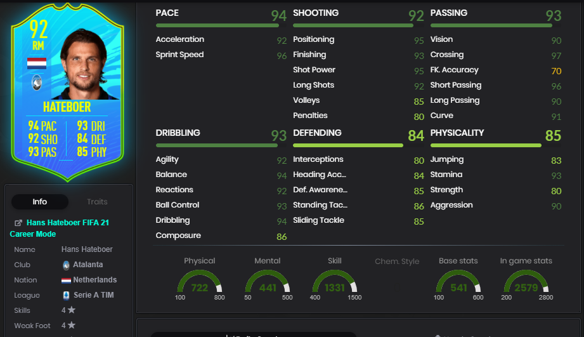Click the Atalanta club name link
Viewport: 584px width, 337px height.
(88, 265)
